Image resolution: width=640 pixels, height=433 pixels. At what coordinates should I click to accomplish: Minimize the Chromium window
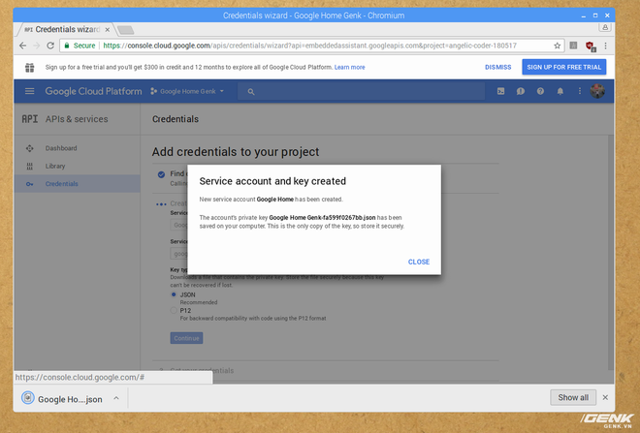(x=584, y=15)
